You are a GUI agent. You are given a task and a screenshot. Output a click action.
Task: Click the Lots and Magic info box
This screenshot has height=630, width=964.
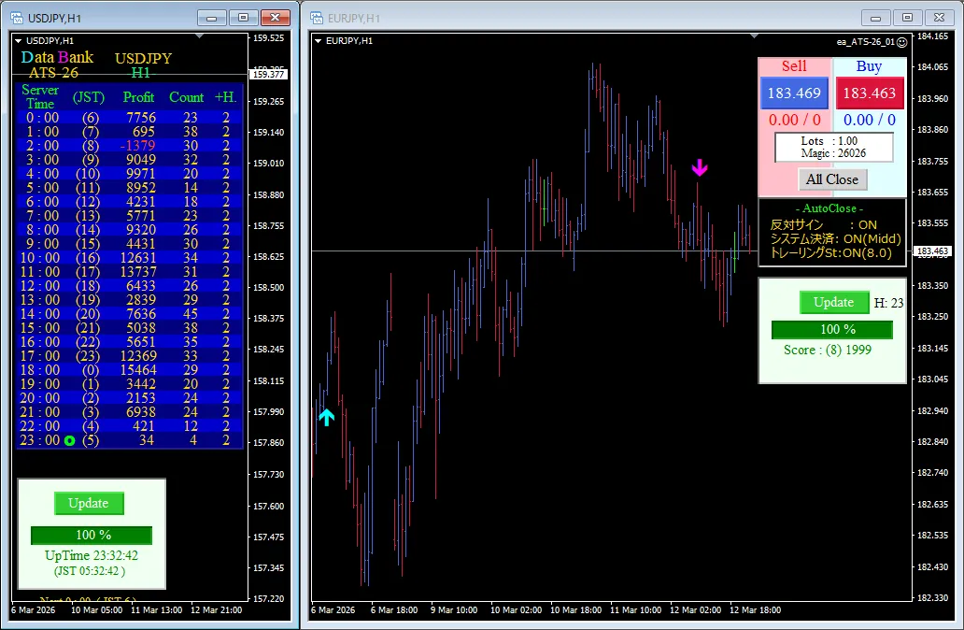tap(833, 147)
